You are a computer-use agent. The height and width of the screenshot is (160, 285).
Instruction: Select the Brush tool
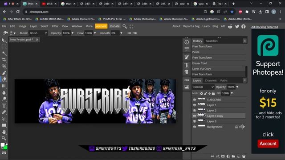tap(4, 73)
